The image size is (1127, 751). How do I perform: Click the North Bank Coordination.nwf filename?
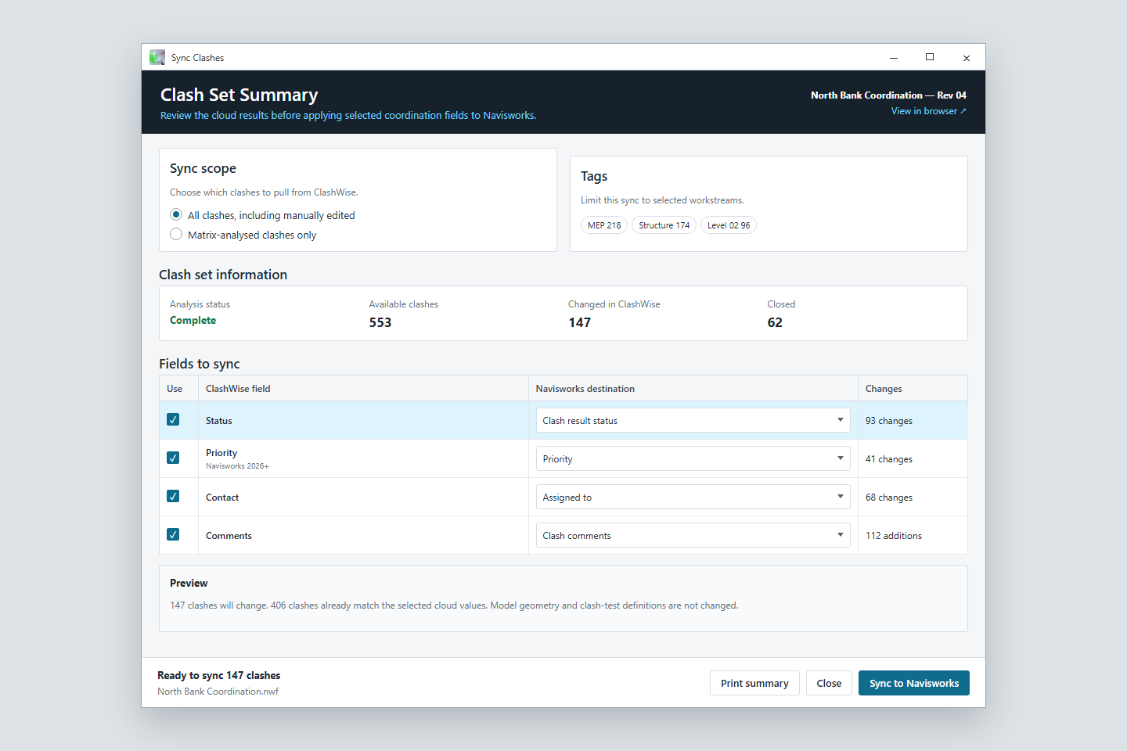click(218, 692)
